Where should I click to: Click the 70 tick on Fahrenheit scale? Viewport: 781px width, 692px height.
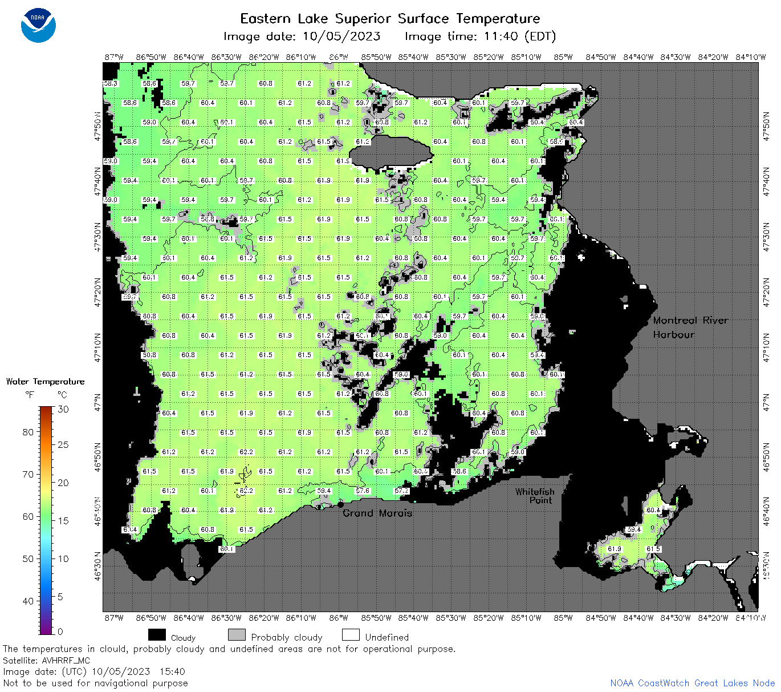28,474
